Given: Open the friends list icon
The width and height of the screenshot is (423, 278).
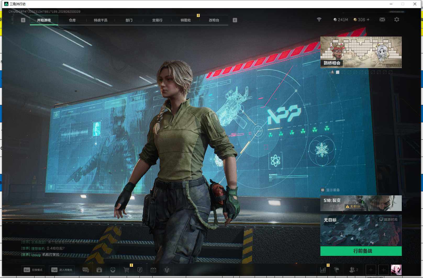Looking at the screenshot, I should pyautogui.click(x=354, y=270).
